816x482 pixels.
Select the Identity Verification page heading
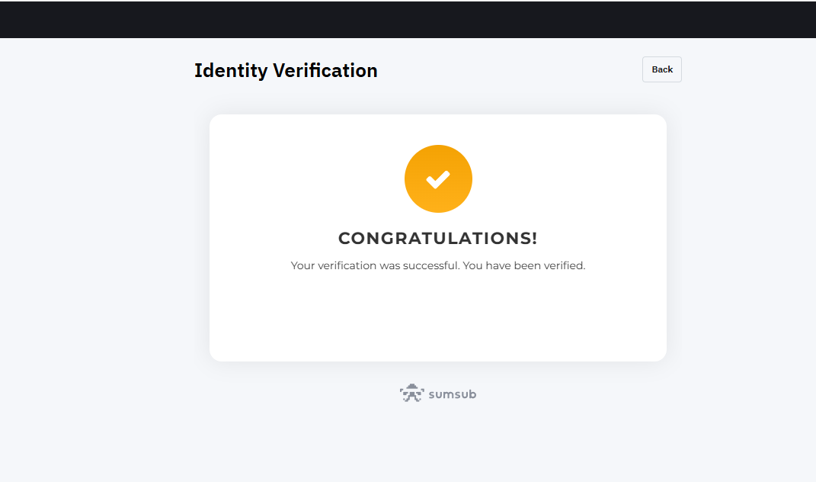pyautogui.click(x=286, y=70)
